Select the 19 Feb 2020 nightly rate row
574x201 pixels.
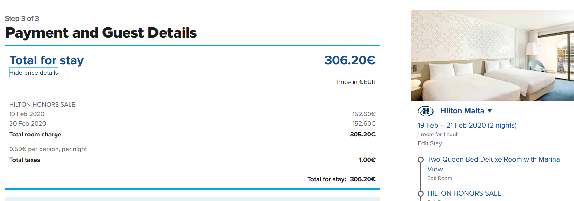[x=27, y=114]
